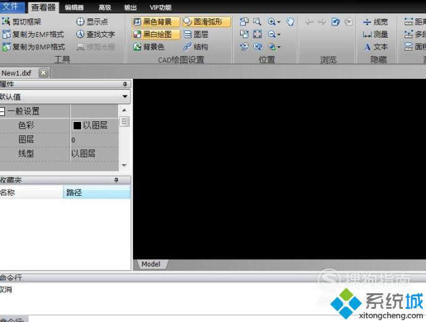Image resolution: width=426 pixels, height=322 pixels.
Task: Click the properties list scroll down arrow
Action: coord(124,165)
